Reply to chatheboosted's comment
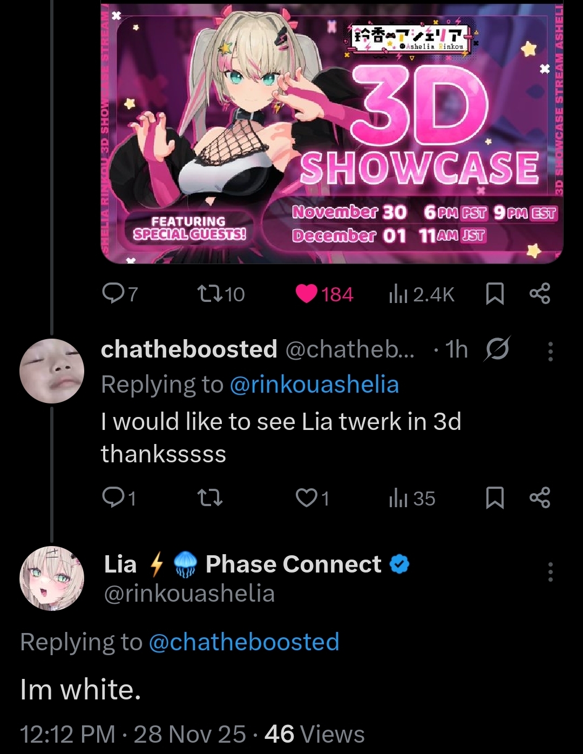The image size is (583, 754). [x=113, y=498]
